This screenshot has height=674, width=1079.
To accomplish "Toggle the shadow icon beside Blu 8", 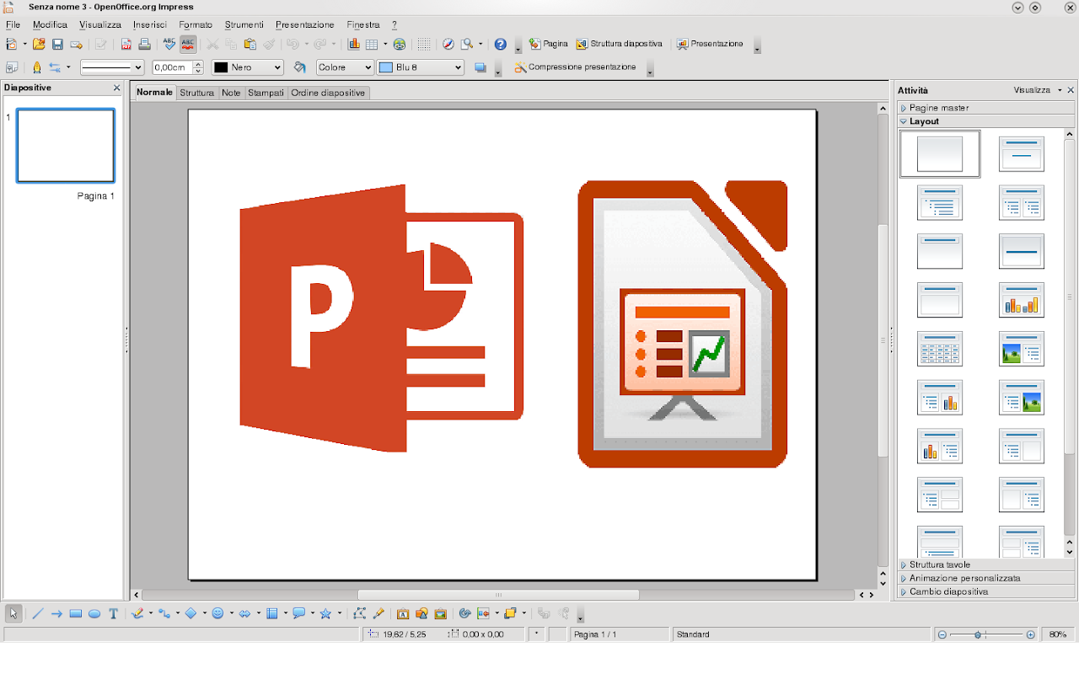I will 480,67.
